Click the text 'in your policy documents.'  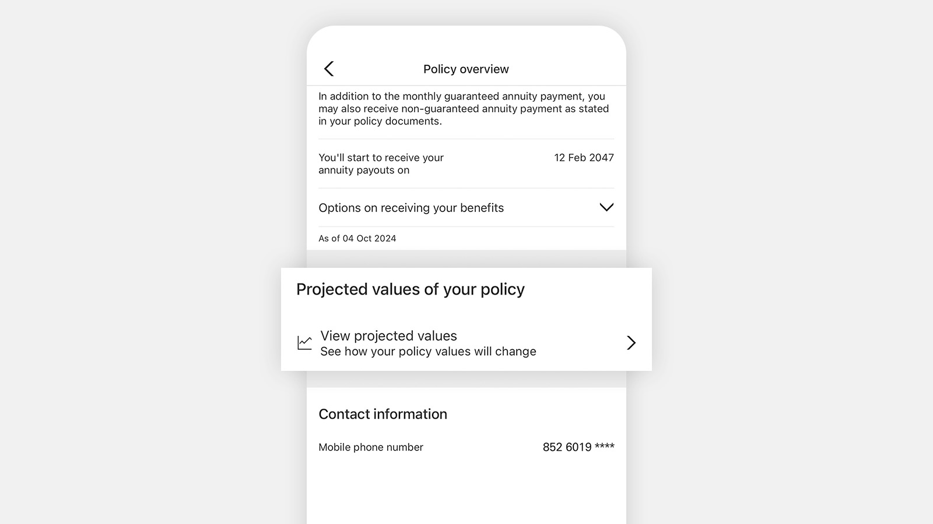380,121
